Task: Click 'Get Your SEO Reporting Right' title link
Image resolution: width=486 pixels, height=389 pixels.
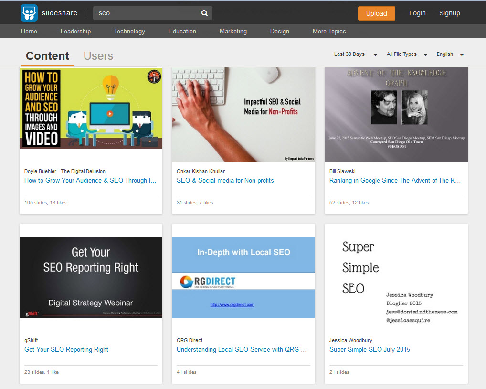Action: click(66, 350)
